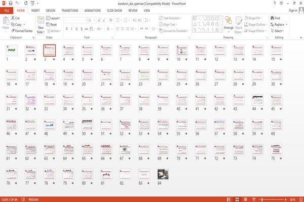Image resolution: width=304 pixels, height=202 pixels.
Task: Open the PowerPoint Help question mark
Action: (x=275, y=4)
